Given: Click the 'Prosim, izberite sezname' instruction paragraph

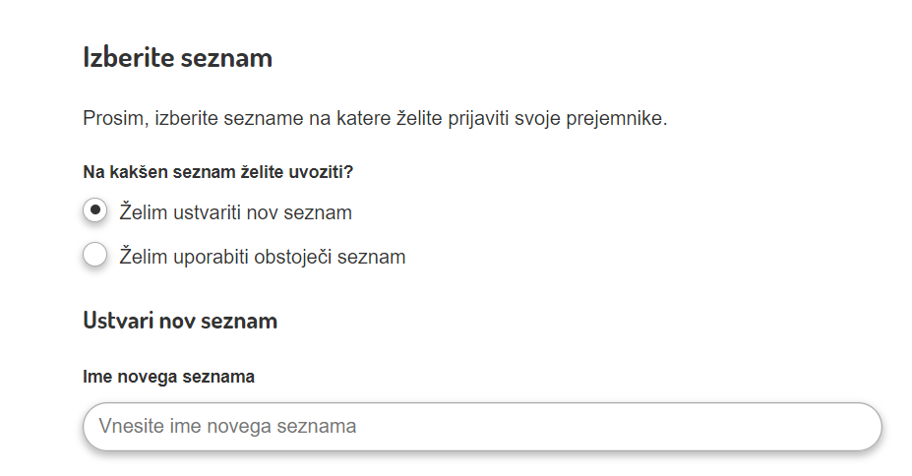Looking at the screenshot, I should [x=375, y=120].
